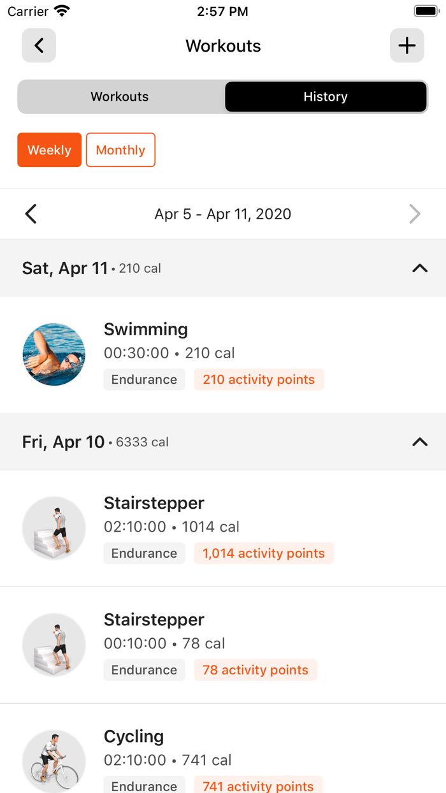Open the Swimming workout entry
Viewport: 446px width, 793px height.
click(x=146, y=330)
